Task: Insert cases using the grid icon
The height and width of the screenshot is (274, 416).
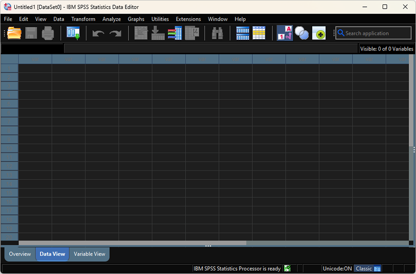Action: pos(242,33)
